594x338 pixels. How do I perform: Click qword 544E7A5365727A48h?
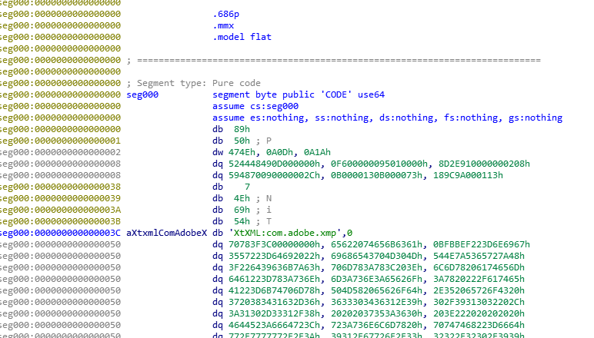(479, 257)
